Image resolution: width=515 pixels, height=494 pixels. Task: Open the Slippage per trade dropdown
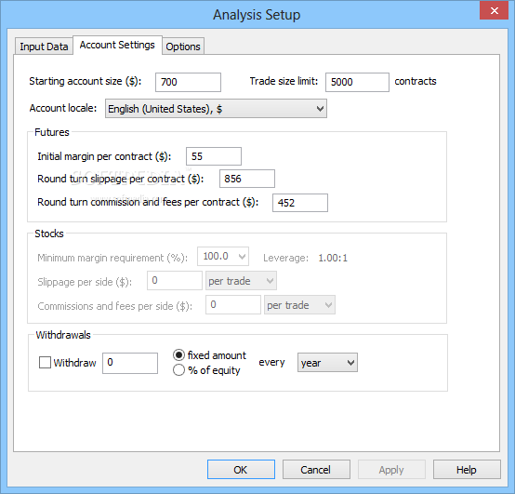241,281
